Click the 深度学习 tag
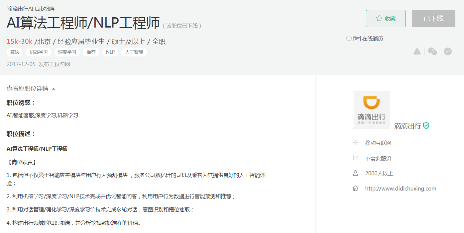The height and width of the screenshot is (233, 464). (x=67, y=52)
